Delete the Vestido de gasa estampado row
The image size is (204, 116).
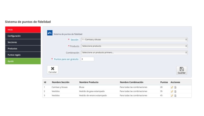click(175, 92)
